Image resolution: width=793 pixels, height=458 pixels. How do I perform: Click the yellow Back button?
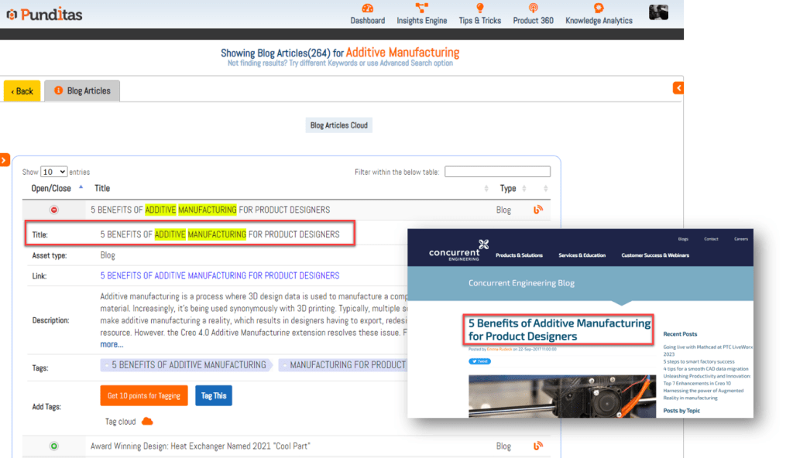pos(22,91)
